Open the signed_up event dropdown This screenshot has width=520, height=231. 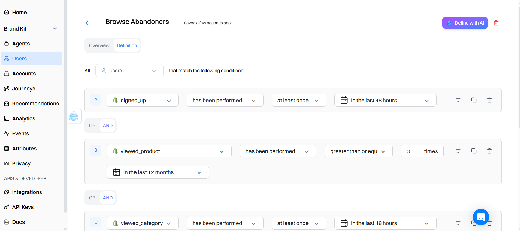143,100
